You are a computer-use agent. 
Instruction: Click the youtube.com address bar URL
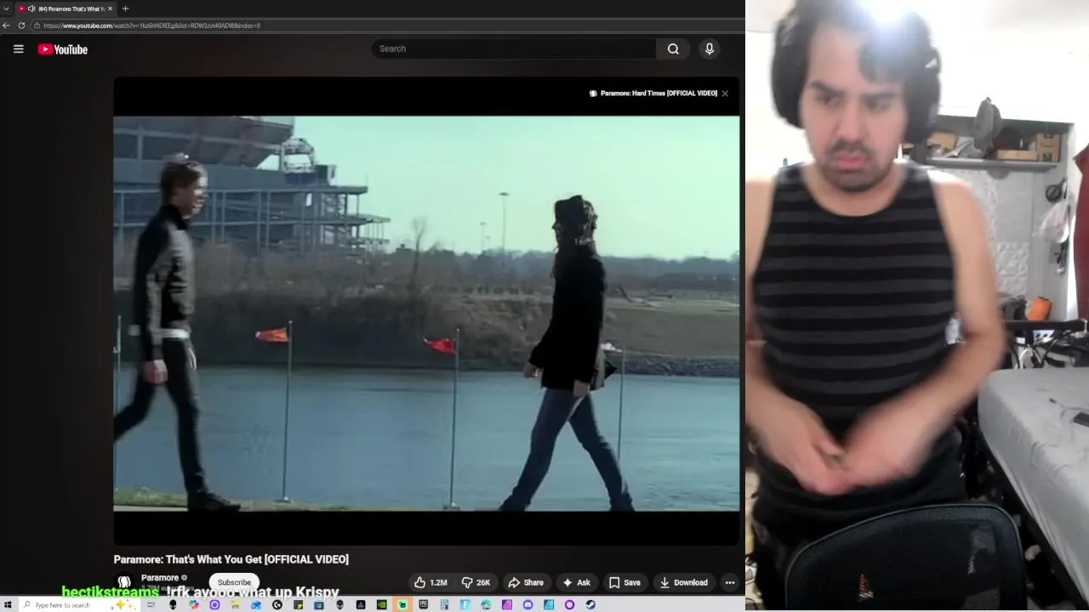(x=151, y=25)
